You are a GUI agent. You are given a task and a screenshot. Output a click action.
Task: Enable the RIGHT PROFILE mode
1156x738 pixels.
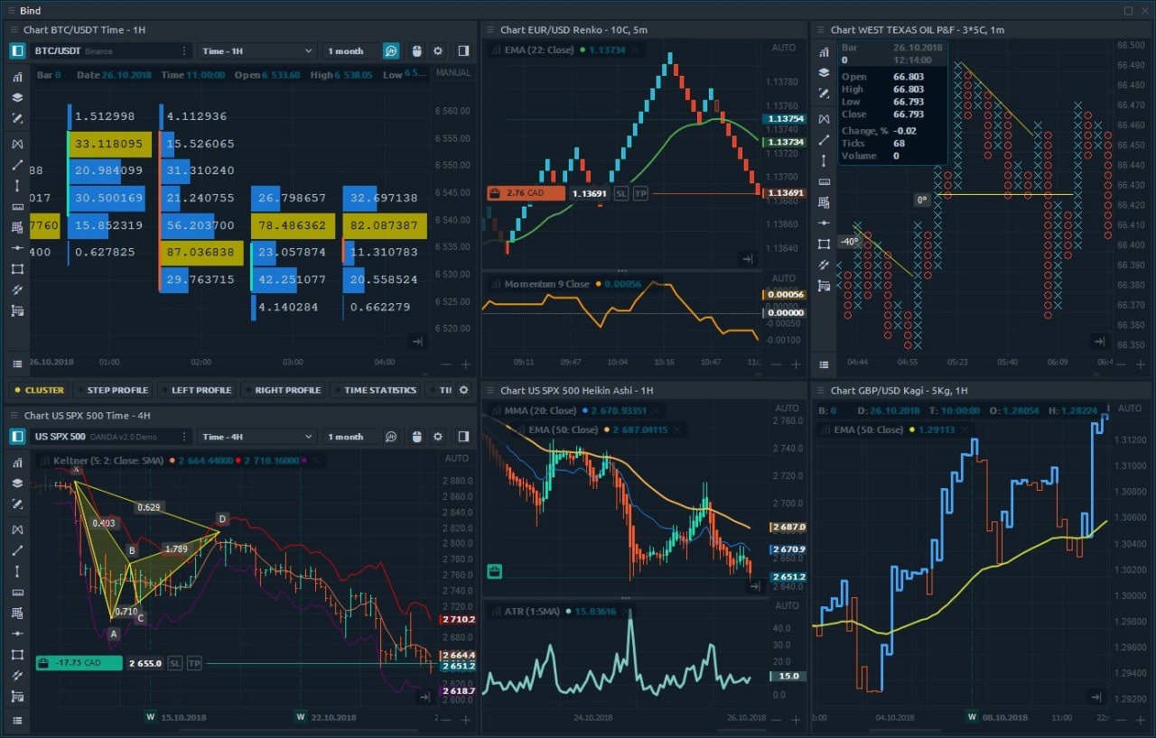282,391
